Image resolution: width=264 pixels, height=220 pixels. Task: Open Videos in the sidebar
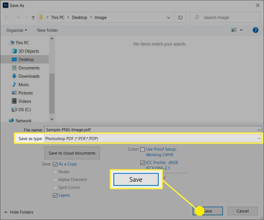(x=25, y=101)
